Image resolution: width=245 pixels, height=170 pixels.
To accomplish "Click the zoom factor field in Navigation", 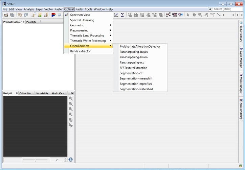I will 13,160.
